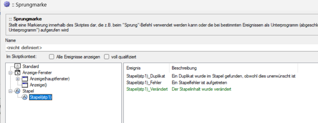Image resolution: width=318 pixels, height=123 pixels.
Task: Click the Ereignis column header
Action: click(x=133, y=68)
